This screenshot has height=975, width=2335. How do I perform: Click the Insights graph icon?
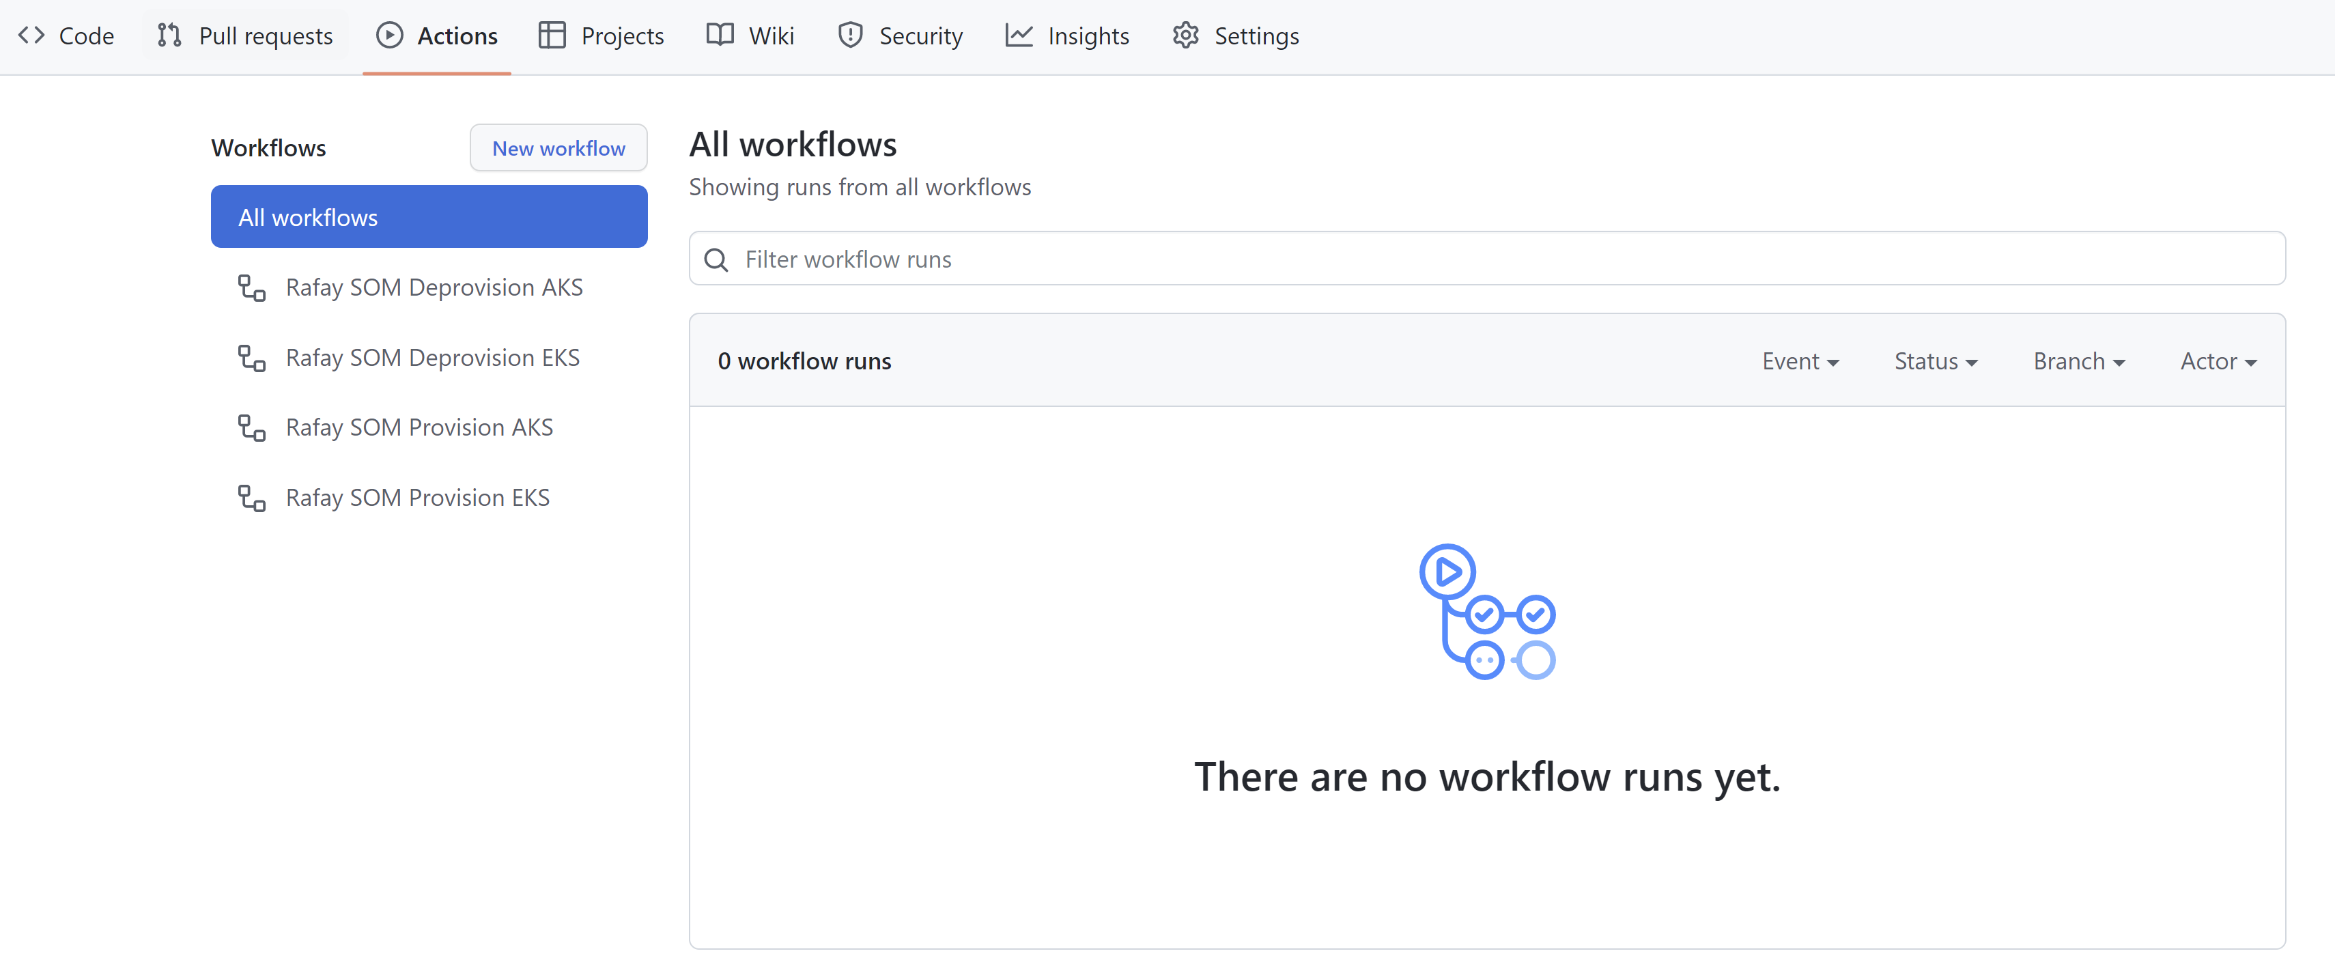[1019, 36]
